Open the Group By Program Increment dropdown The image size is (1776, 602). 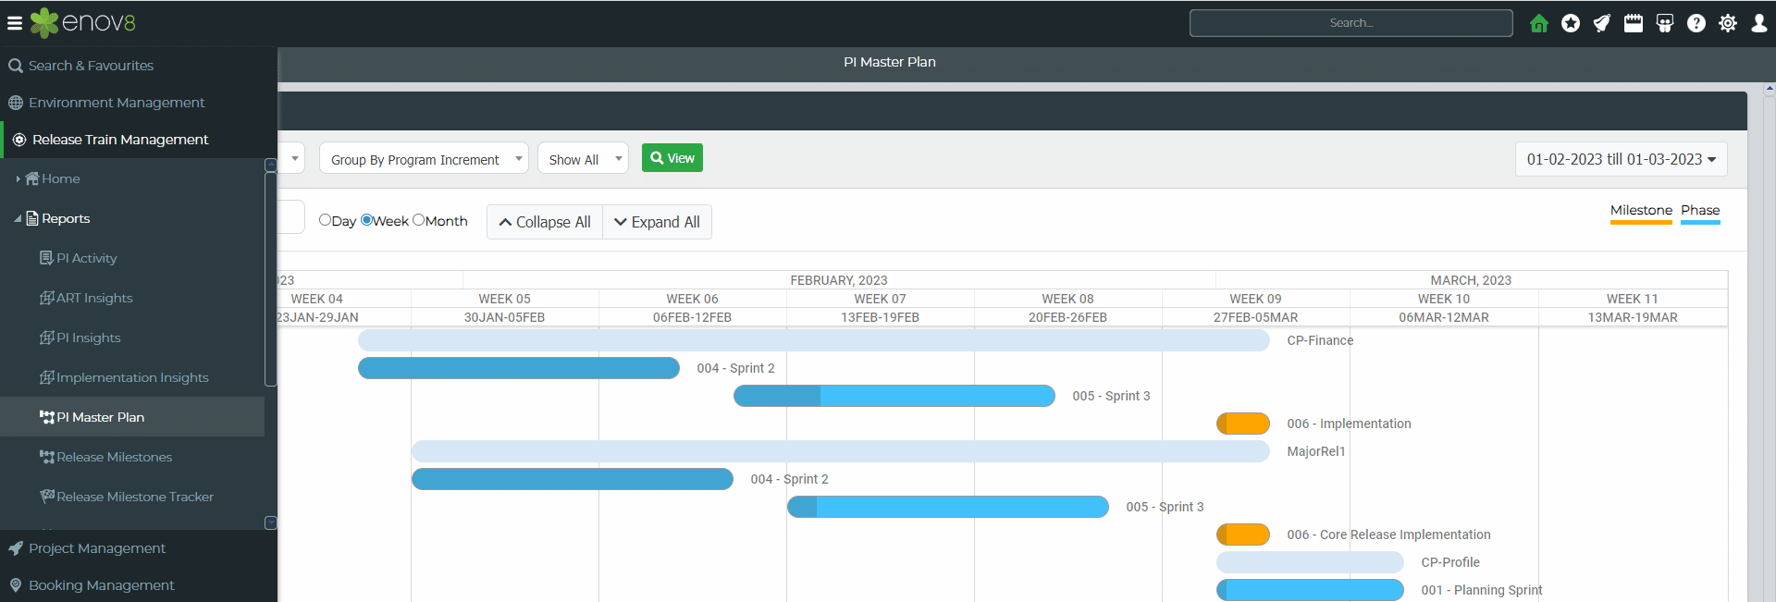pyautogui.click(x=424, y=159)
